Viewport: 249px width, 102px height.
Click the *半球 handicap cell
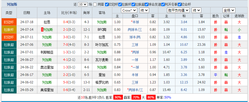pos(135,22)
